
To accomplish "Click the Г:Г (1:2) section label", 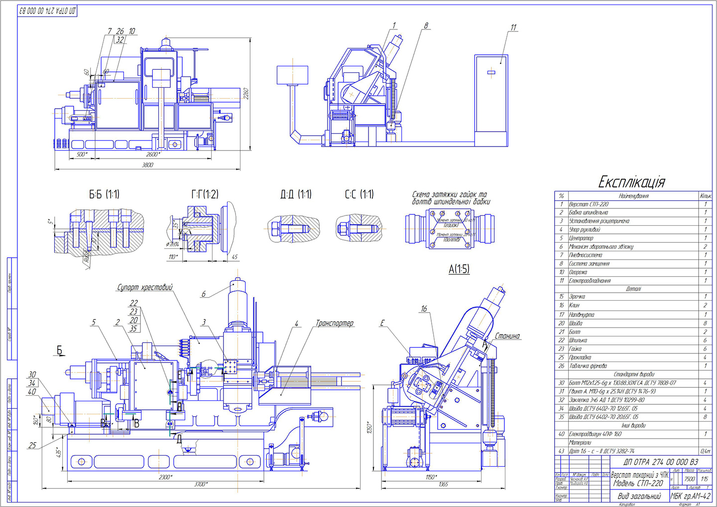I will click(205, 194).
